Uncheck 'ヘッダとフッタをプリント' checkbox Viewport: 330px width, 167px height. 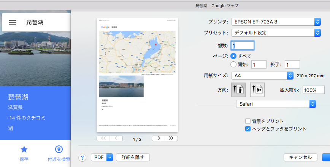point(248,129)
